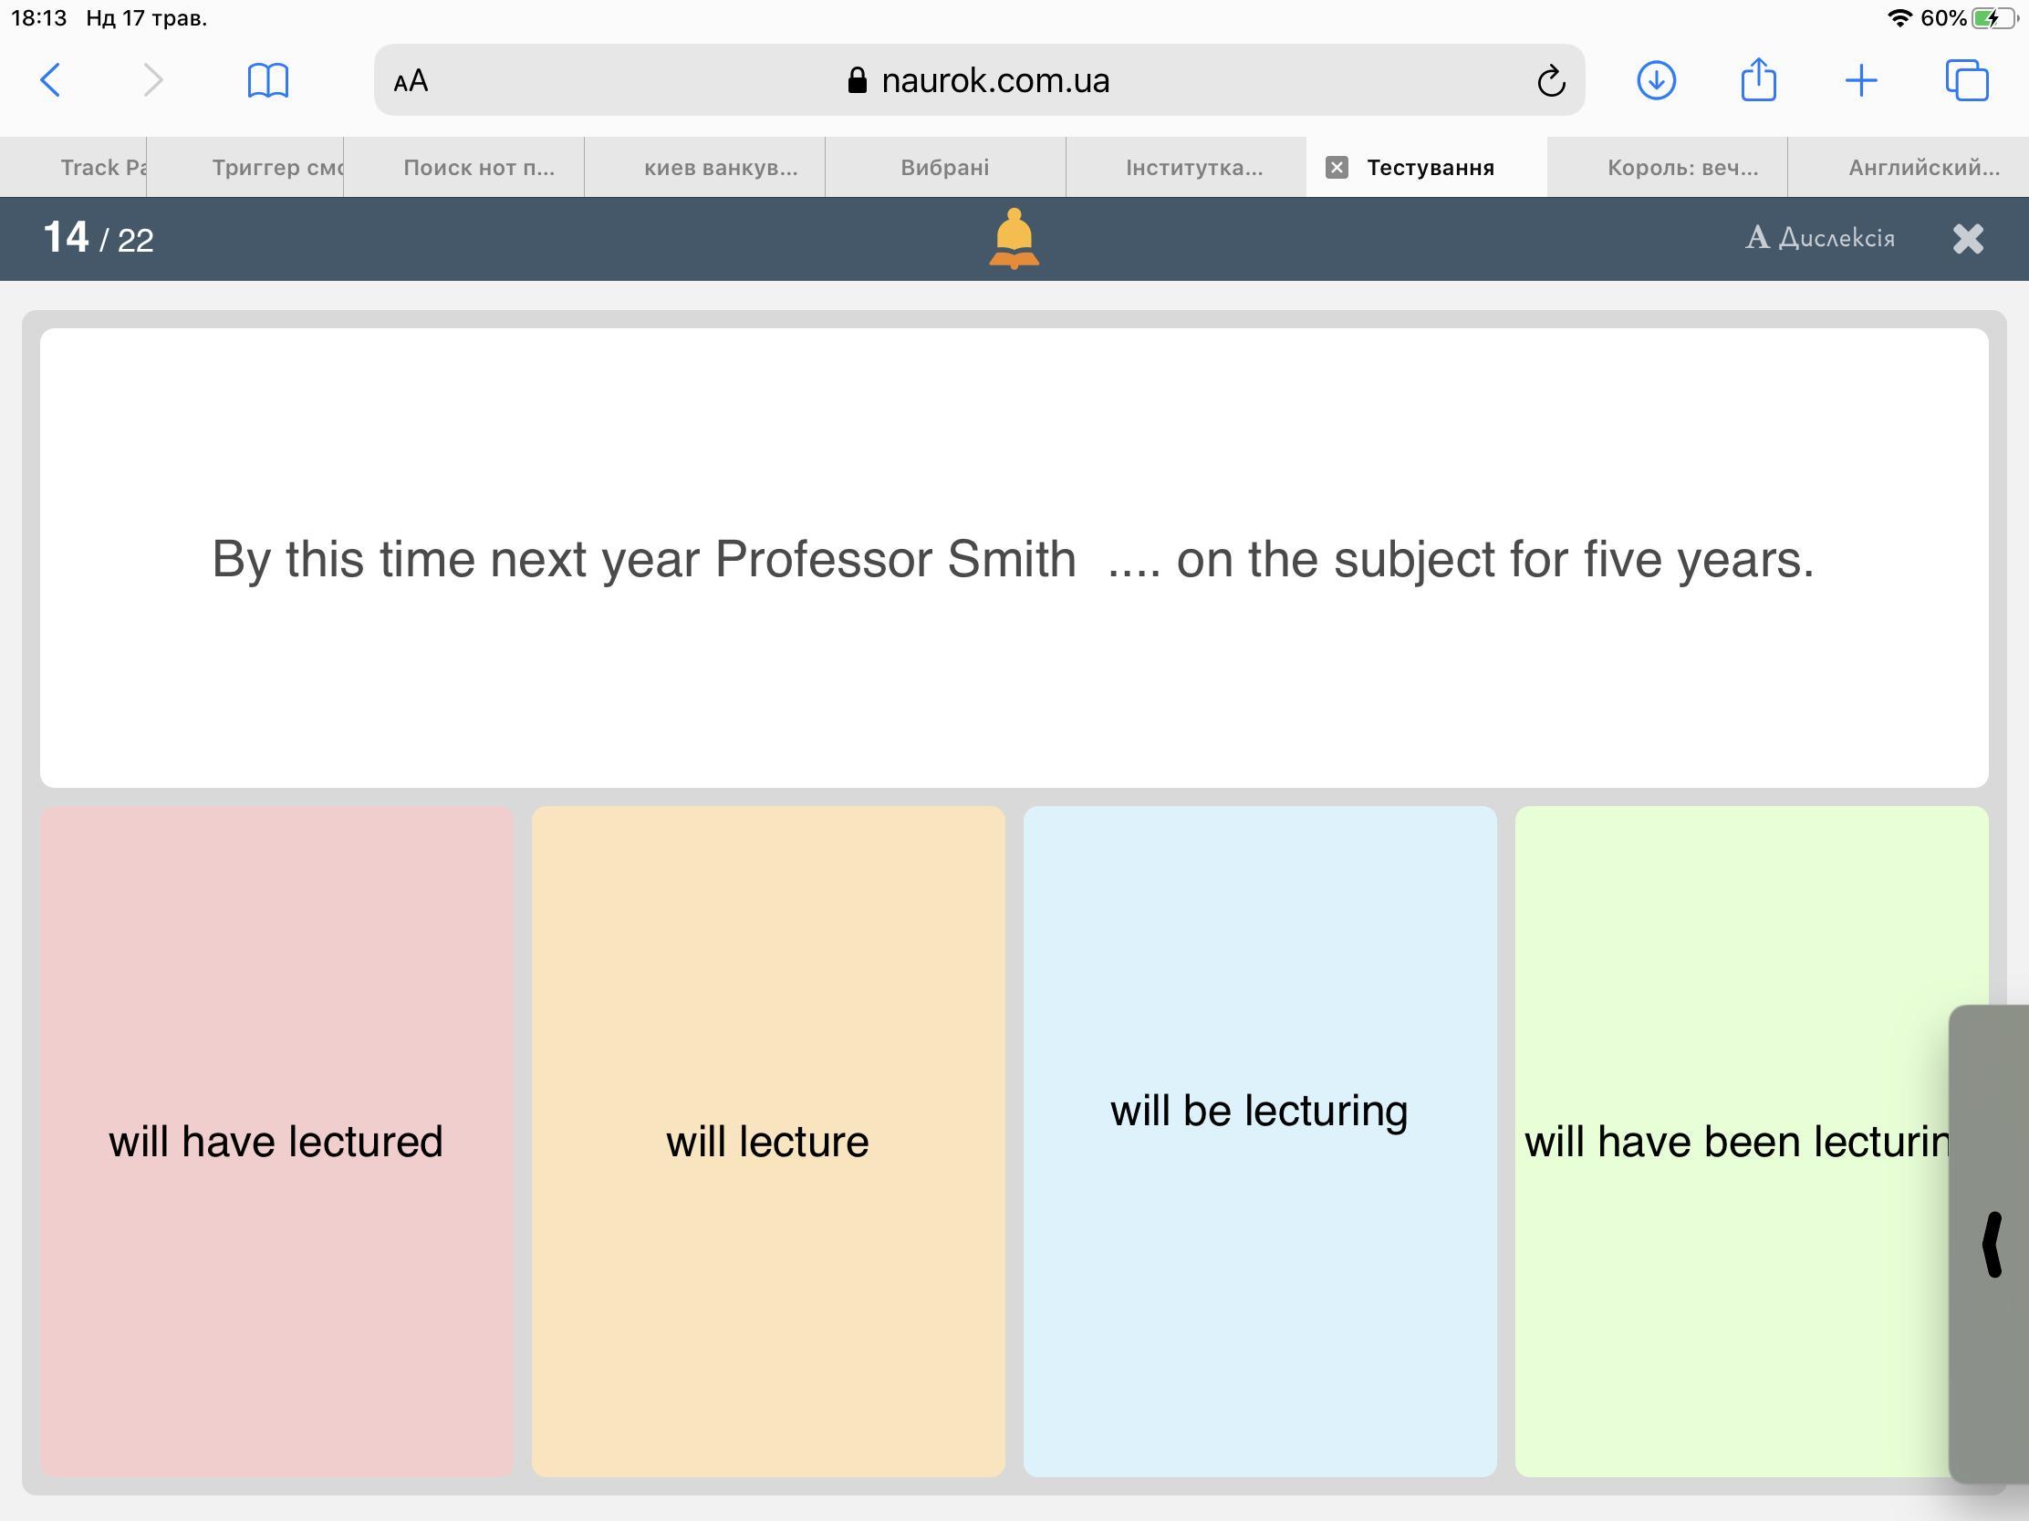The image size is (2029, 1521).
Task: Tap the naurok.com.ua address field
Action: click(980, 81)
